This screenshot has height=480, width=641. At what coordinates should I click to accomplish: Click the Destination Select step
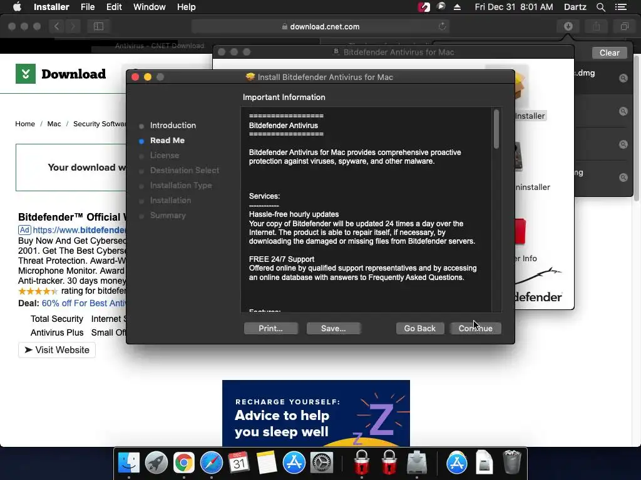[185, 170]
